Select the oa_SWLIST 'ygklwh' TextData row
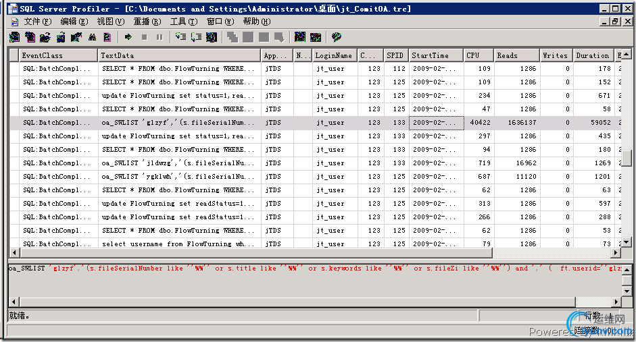 point(179,177)
